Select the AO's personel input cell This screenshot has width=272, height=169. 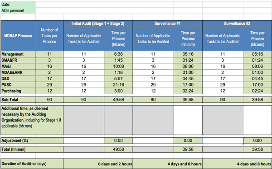click(x=104, y=10)
